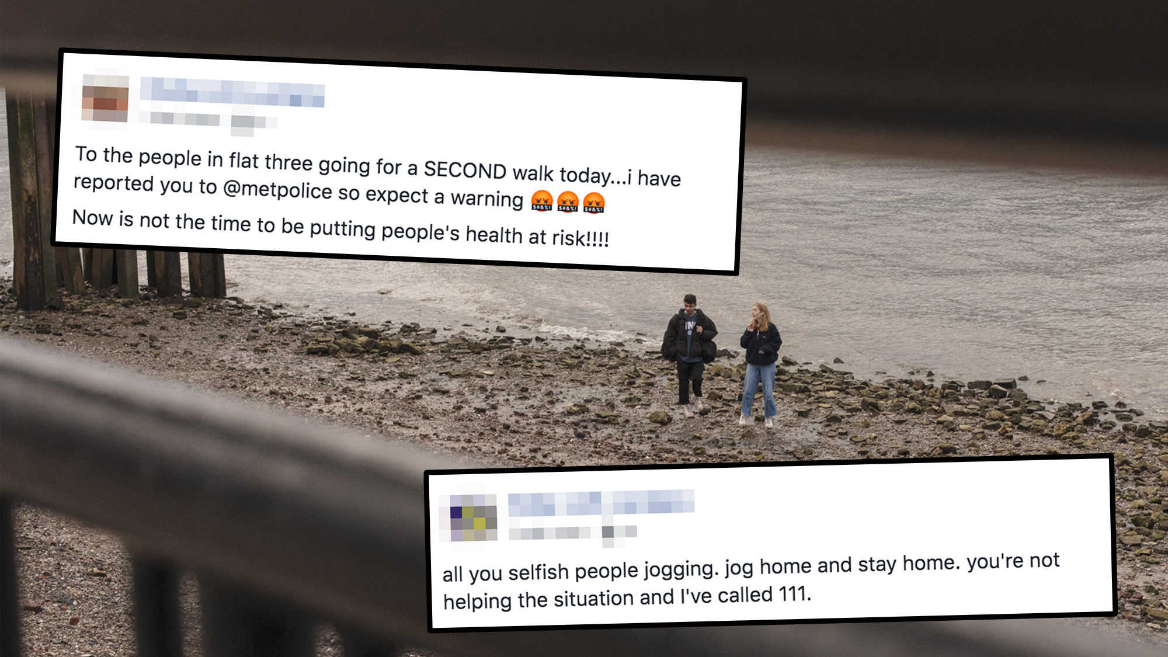The image size is (1168, 657).
Task: Click the first angry swearing emoji
Action: pos(542,201)
